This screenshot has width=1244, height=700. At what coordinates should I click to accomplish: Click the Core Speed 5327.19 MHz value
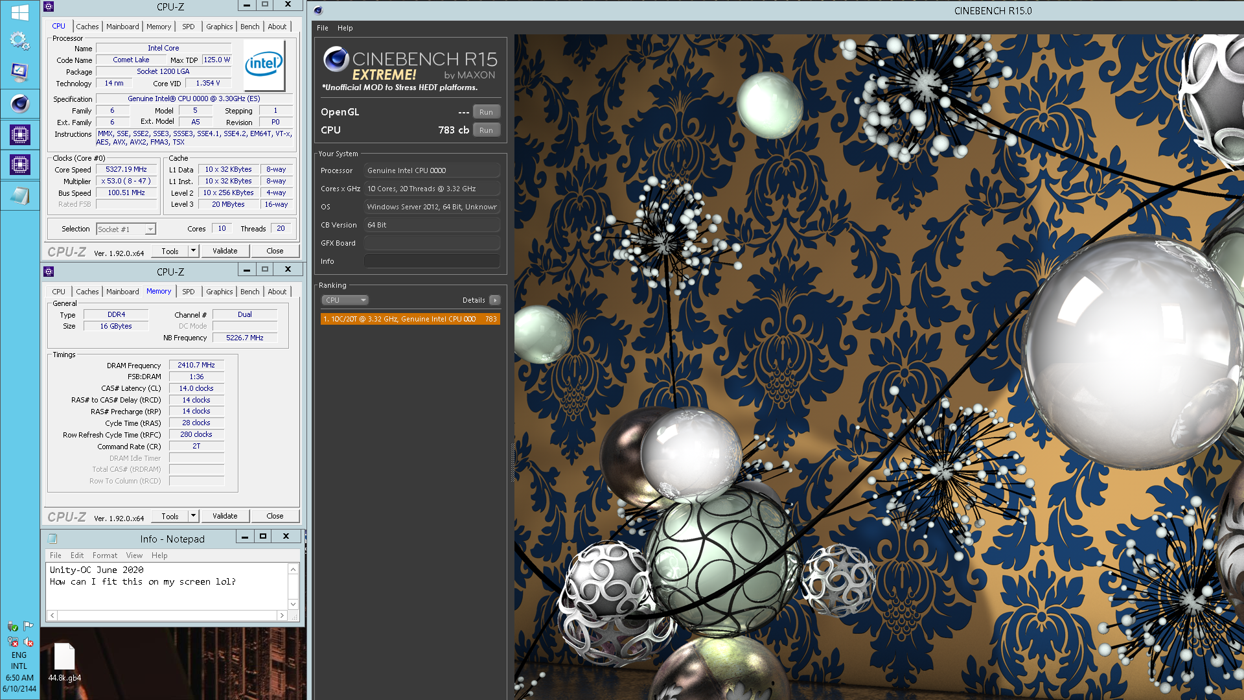tap(126, 169)
